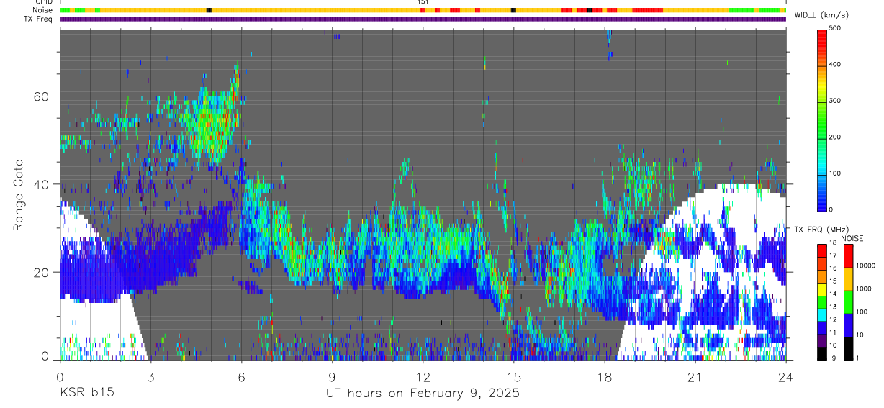Click the KSR b15 radar beam label

(86, 393)
